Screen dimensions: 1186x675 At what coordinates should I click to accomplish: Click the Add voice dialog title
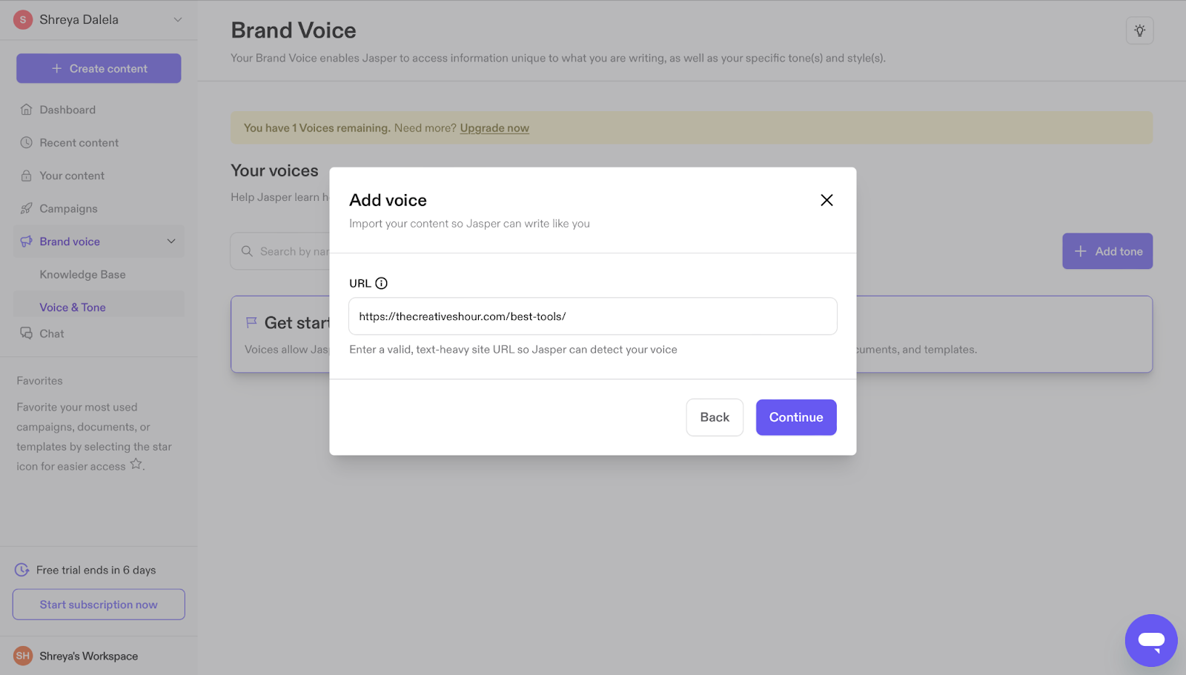click(x=388, y=200)
